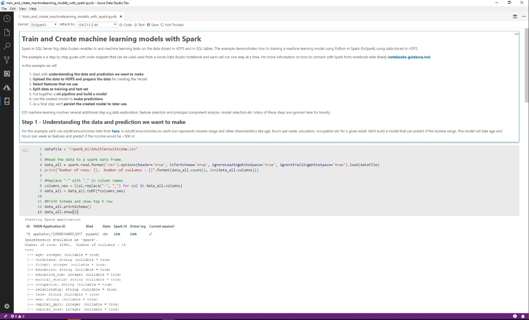Add a new Code cell via toolbar
This screenshot has height=320, width=529.
(x=126, y=25)
